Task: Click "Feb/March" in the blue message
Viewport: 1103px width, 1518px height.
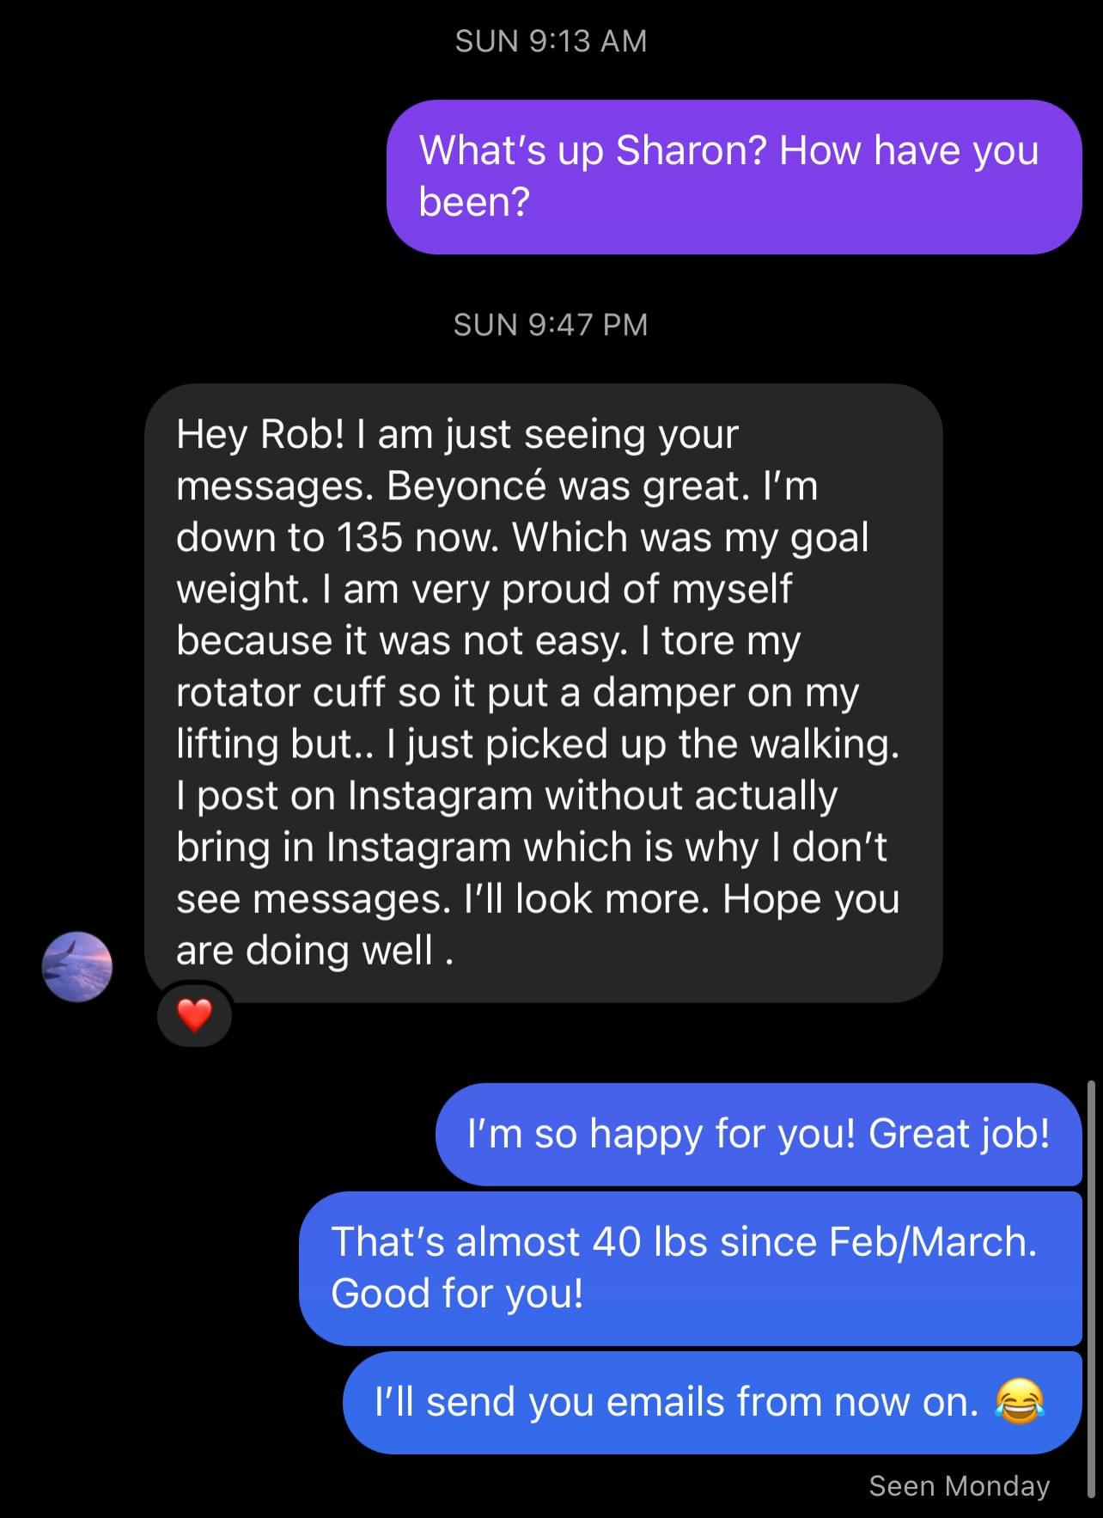Action: (x=932, y=1242)
